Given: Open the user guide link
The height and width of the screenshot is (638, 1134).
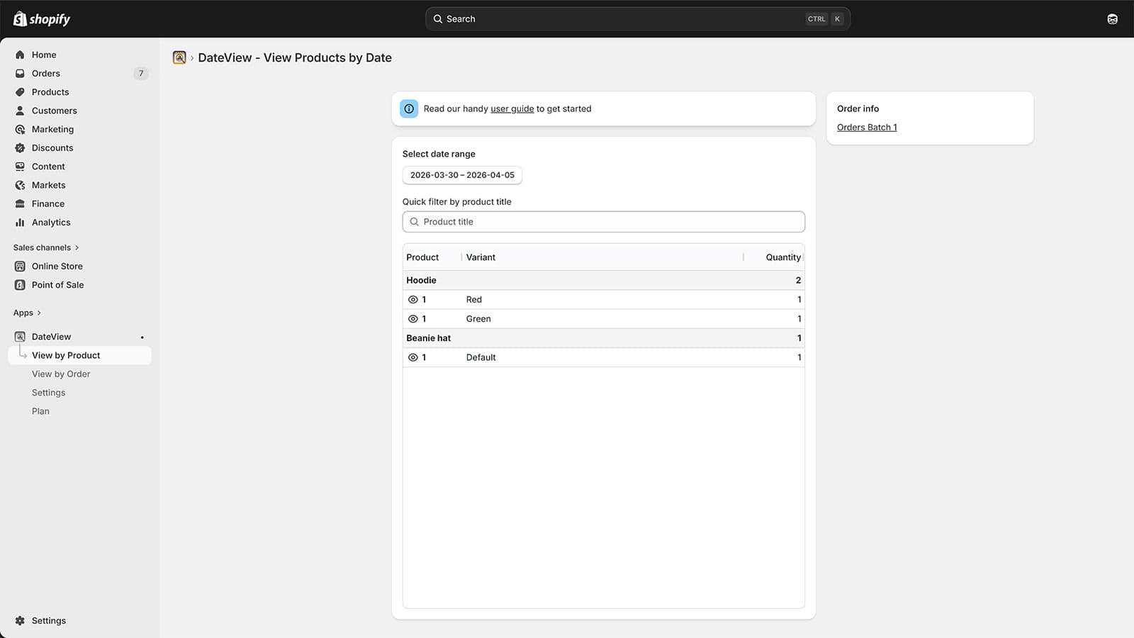Looking at the screenshot, I should pyautogui.click(x=512, y=108).
